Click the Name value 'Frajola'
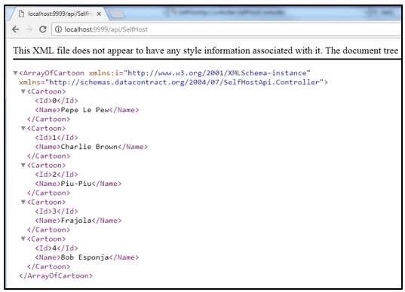This screenshot has height=292, width=405. coord(76,221)
